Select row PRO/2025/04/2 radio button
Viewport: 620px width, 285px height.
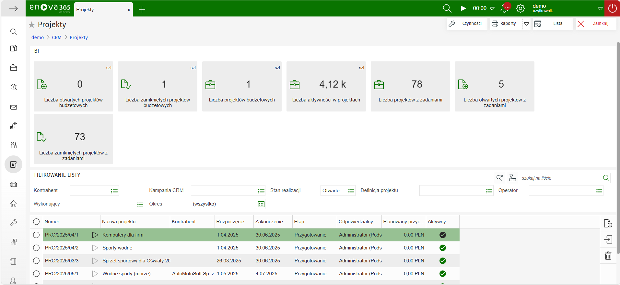point(36,248)
